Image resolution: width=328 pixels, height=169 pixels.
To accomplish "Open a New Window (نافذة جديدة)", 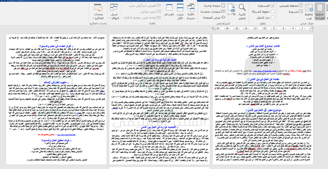I will pos(191,12).
